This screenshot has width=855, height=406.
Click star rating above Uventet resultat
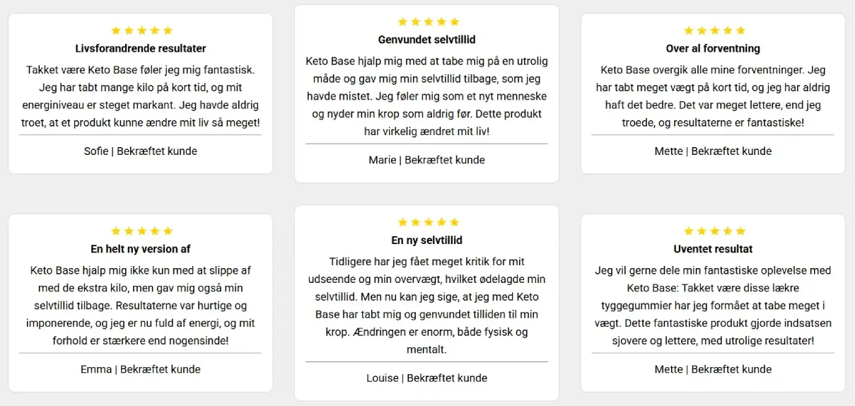[x=714, y=231]
